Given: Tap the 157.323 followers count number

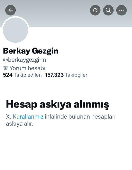Looking at the screenshot, I should [x=54, y=75].
